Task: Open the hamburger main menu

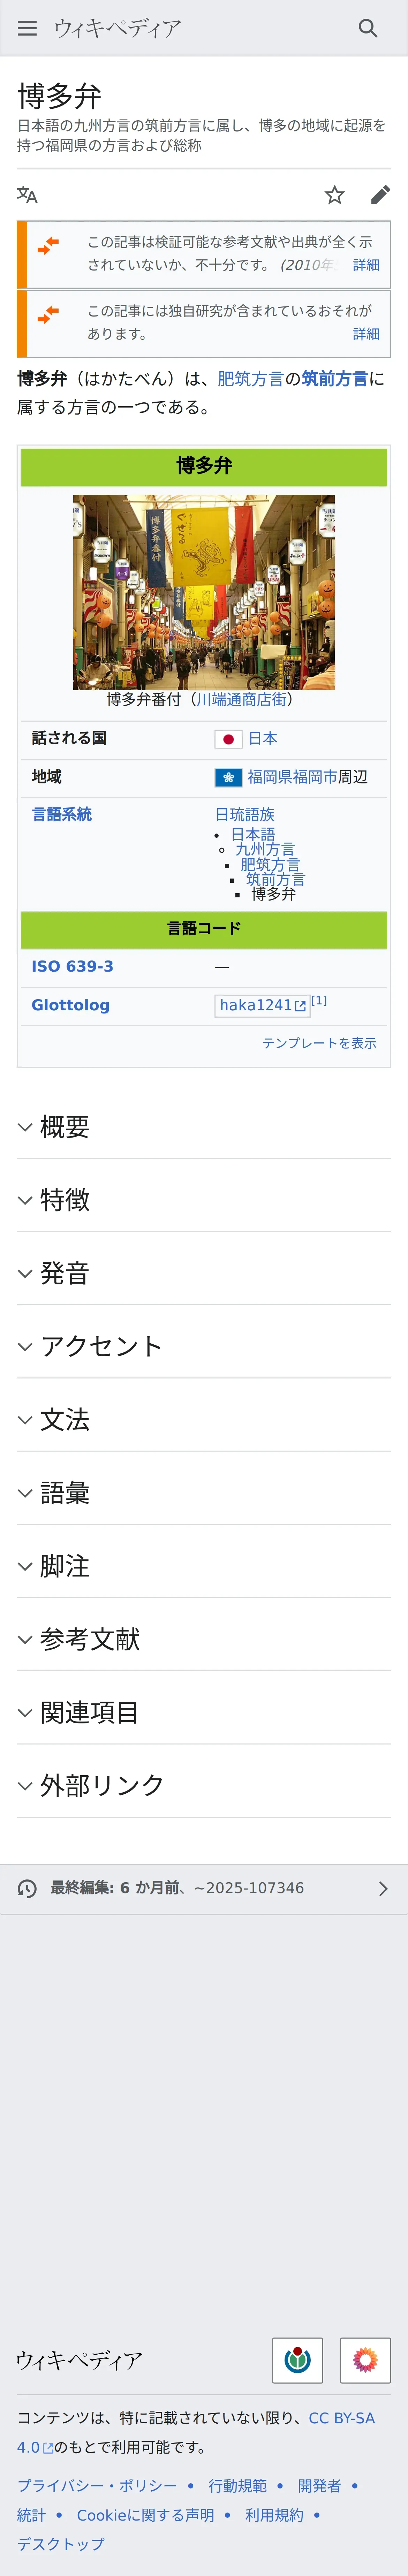Action: [27, 28]
